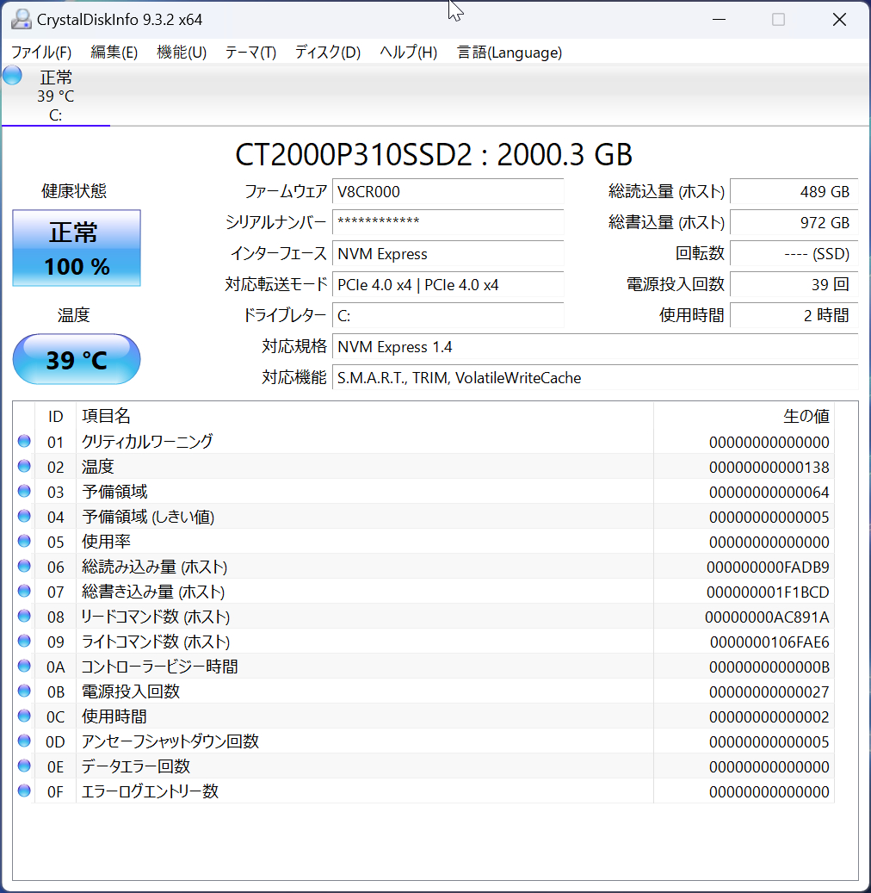
Task: Click status orb beside 総書き込み量 (ホスト) row
Action: click(24, 592)
